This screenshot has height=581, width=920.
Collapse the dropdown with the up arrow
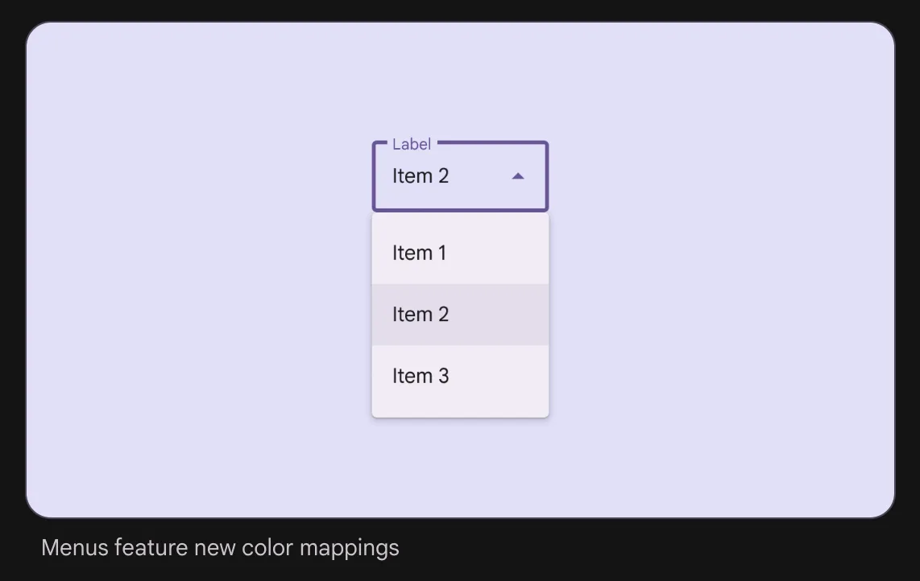(518, 176)
